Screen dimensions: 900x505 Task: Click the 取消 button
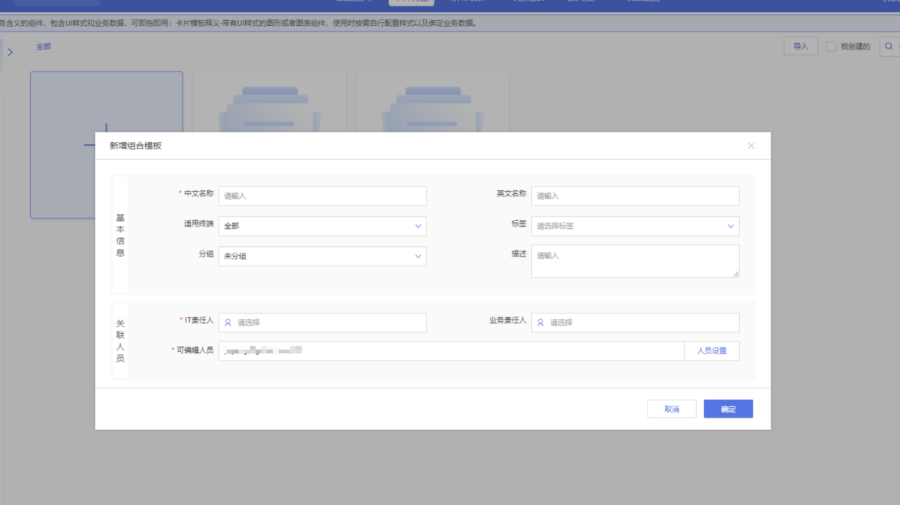[x=672, y=409]
